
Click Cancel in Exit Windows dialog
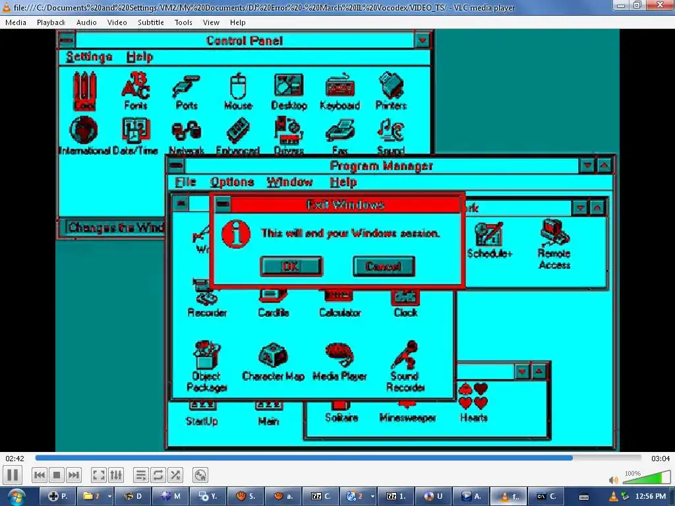click(384, 266)
